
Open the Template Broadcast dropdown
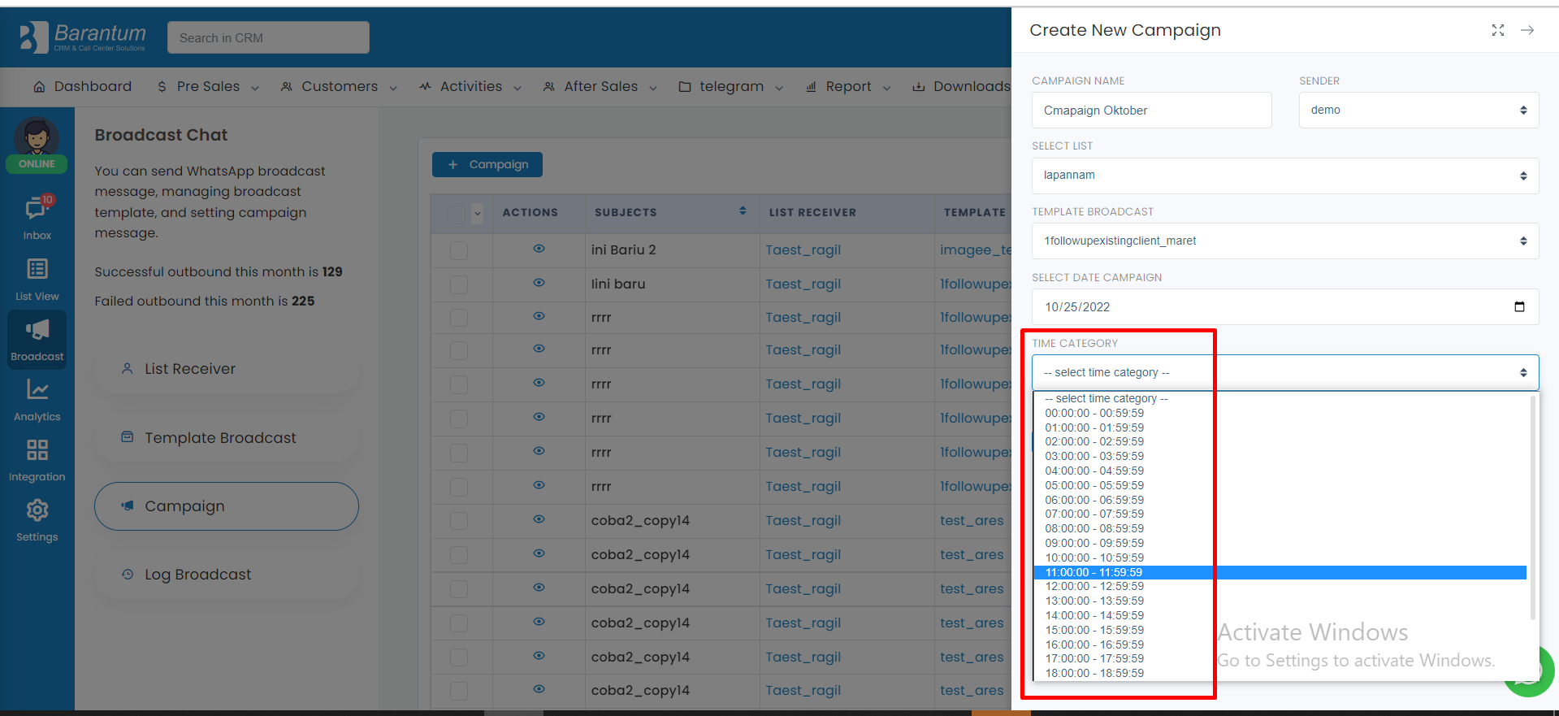(x=1284, y=241)
